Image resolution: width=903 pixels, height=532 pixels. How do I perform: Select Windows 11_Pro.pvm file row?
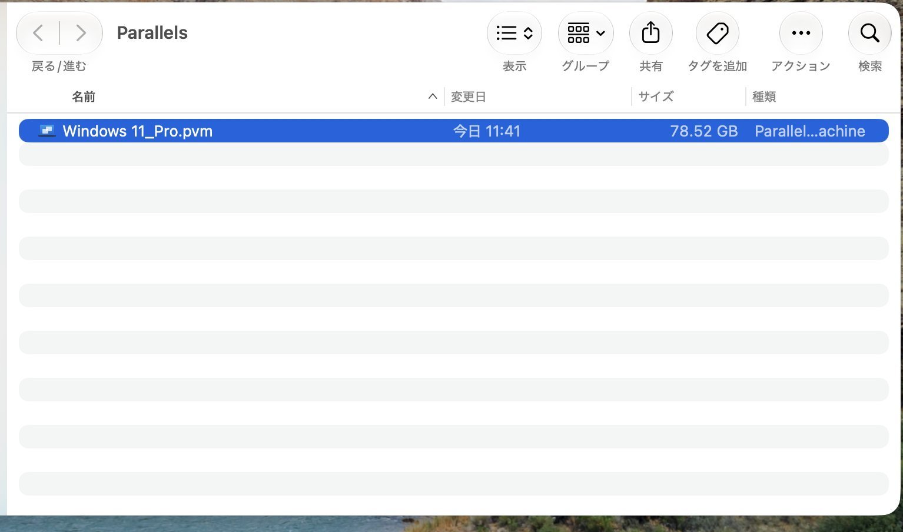(453, 131)
